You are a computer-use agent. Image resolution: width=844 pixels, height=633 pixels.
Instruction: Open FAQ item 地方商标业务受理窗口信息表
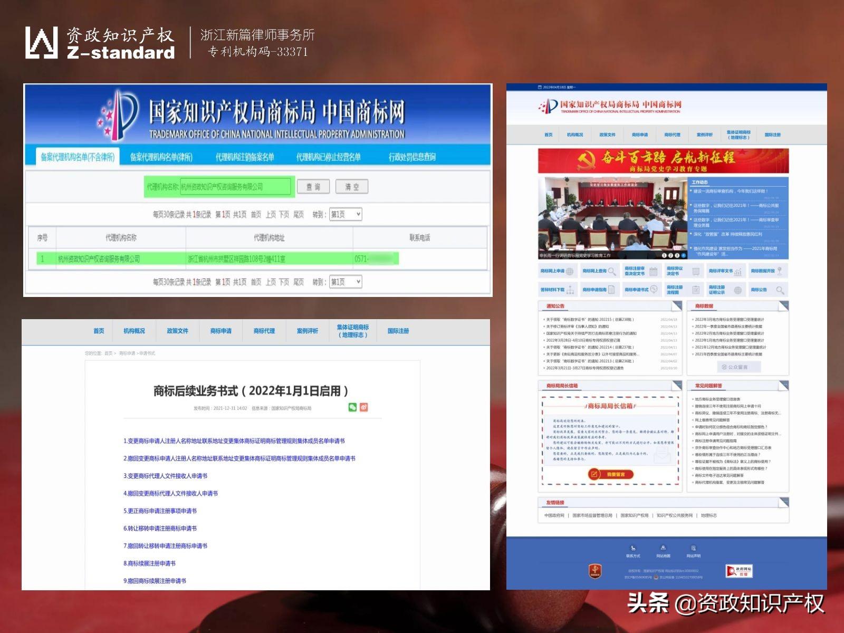tap(717, 399)
